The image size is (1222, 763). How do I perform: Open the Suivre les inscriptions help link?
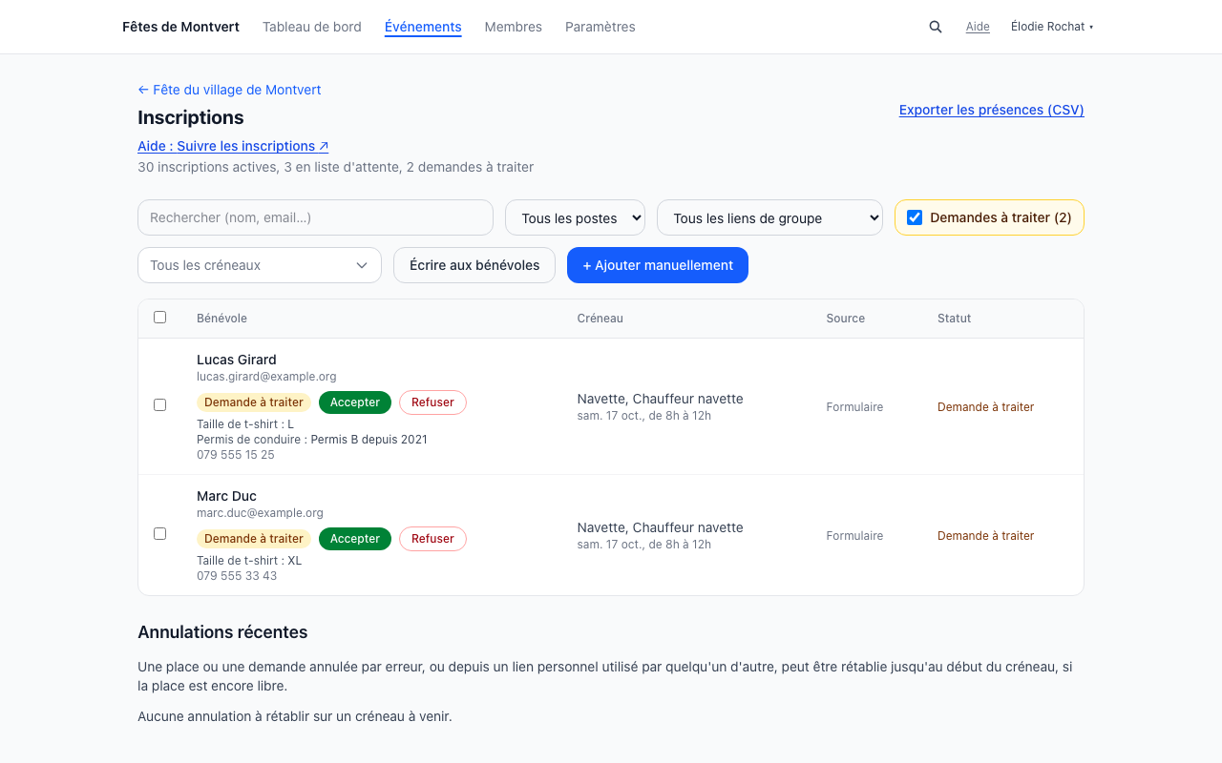pyautogui.click(x=233, y=146)
